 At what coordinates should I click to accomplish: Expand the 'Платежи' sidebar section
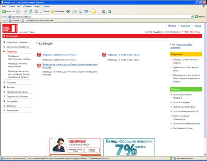click(4, 82)
